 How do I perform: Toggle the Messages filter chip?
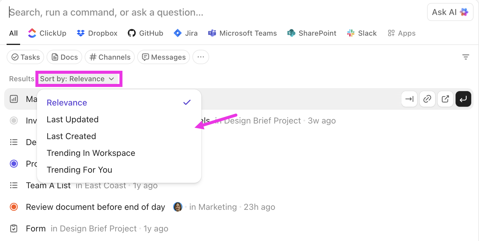164,57
